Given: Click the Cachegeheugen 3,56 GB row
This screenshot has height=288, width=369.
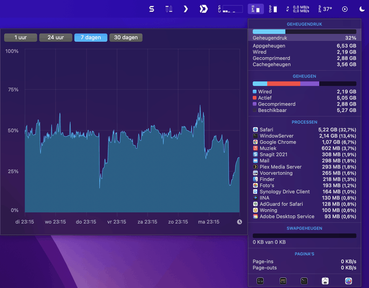Looking at the screenshot, I should pos(304,64).
